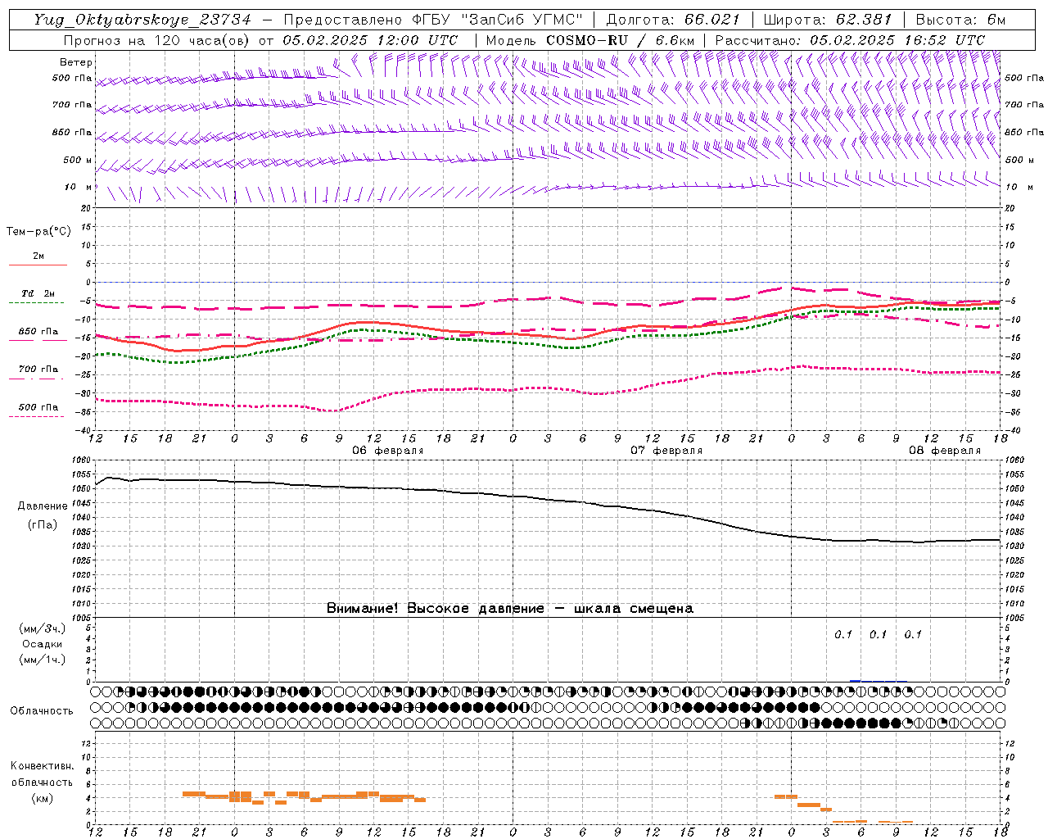Screen dimensions: 1048x839
Task: Click the computed time Рассчитано: 05.02.2025 16:52 UTC
Action: click(850, 40)
